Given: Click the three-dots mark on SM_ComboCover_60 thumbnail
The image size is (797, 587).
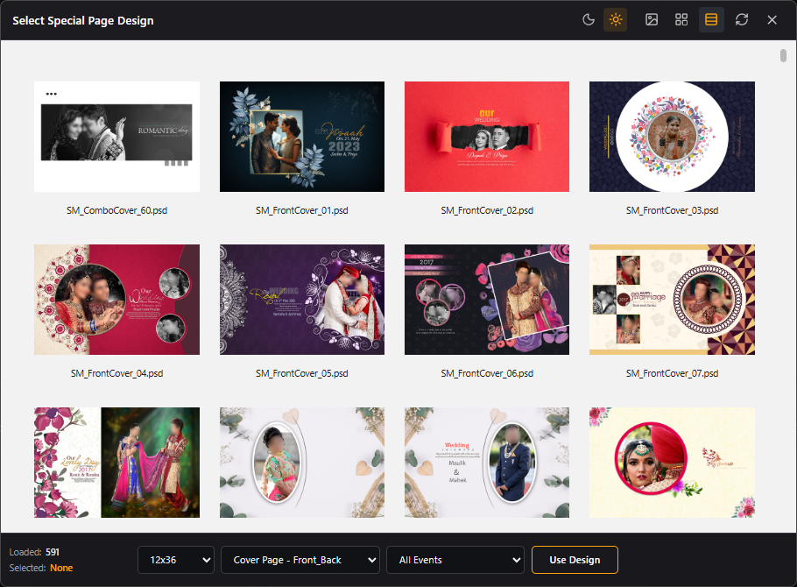Looking at the screenshot, I should tap(52, 94).
